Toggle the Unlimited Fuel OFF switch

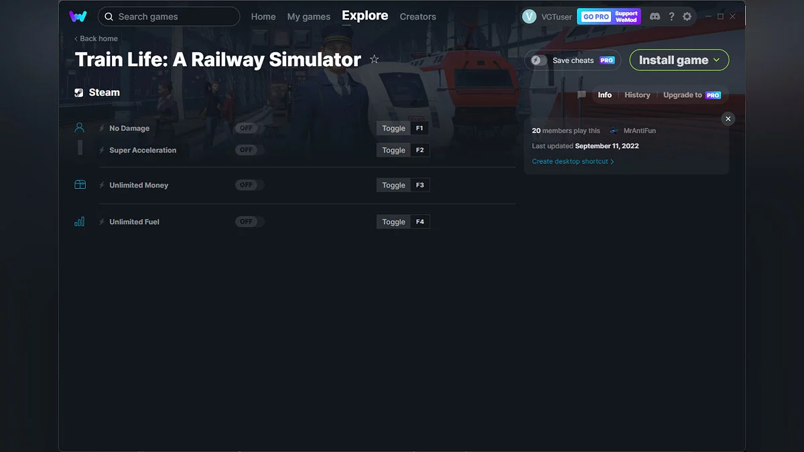pyautogui.click(x=249, y=222)
